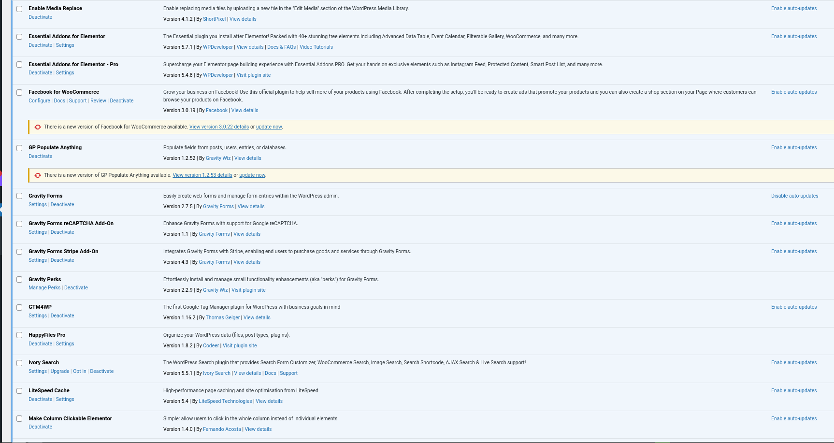This screenshot has height=443, width=834.
Task: Open the Thomas Geiger author link
Action: 223,318
